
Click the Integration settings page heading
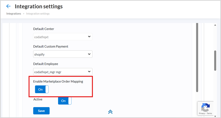pos(39,6)
